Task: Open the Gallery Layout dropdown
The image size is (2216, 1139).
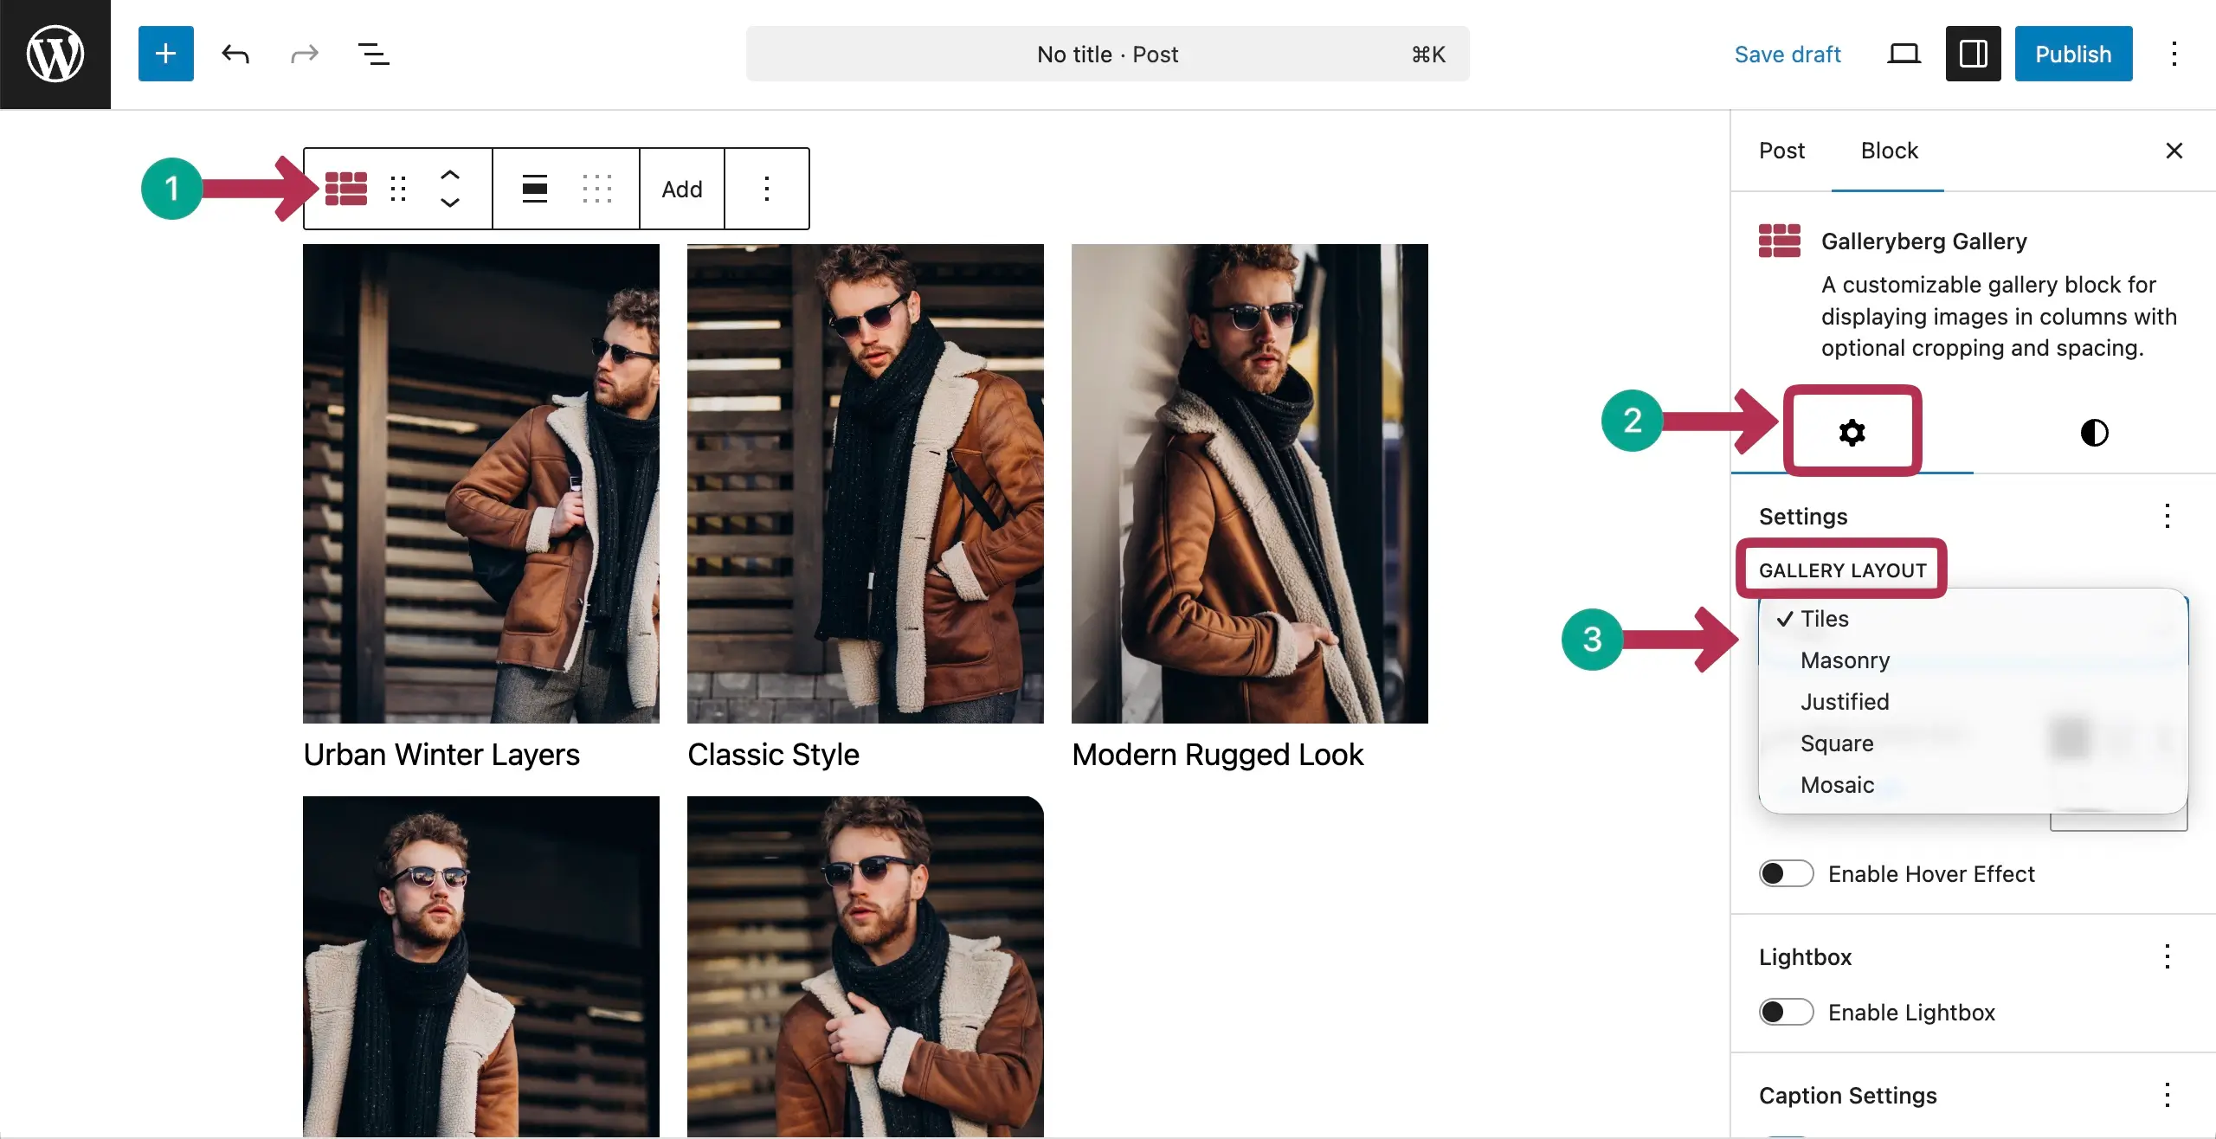Action: pyautogui.click(x=1842, y=569)
